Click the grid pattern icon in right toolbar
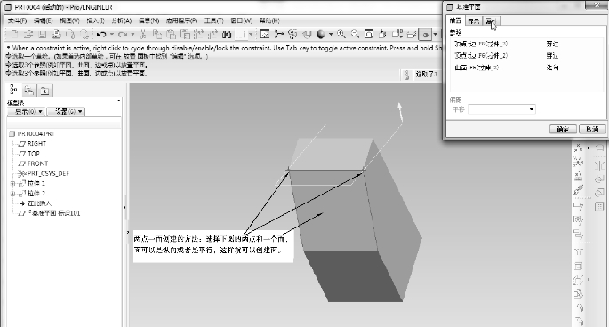Screen dimensions: 609x327 [599, 207]
